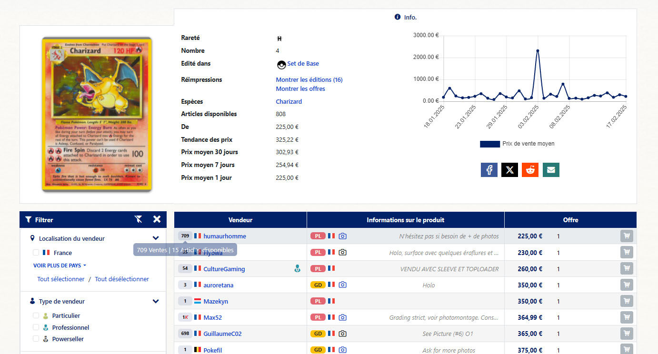Add humaurhomme's 225,00 € offer to cart
The height and width of the screenshot is (354, 658).
point(627,236)
